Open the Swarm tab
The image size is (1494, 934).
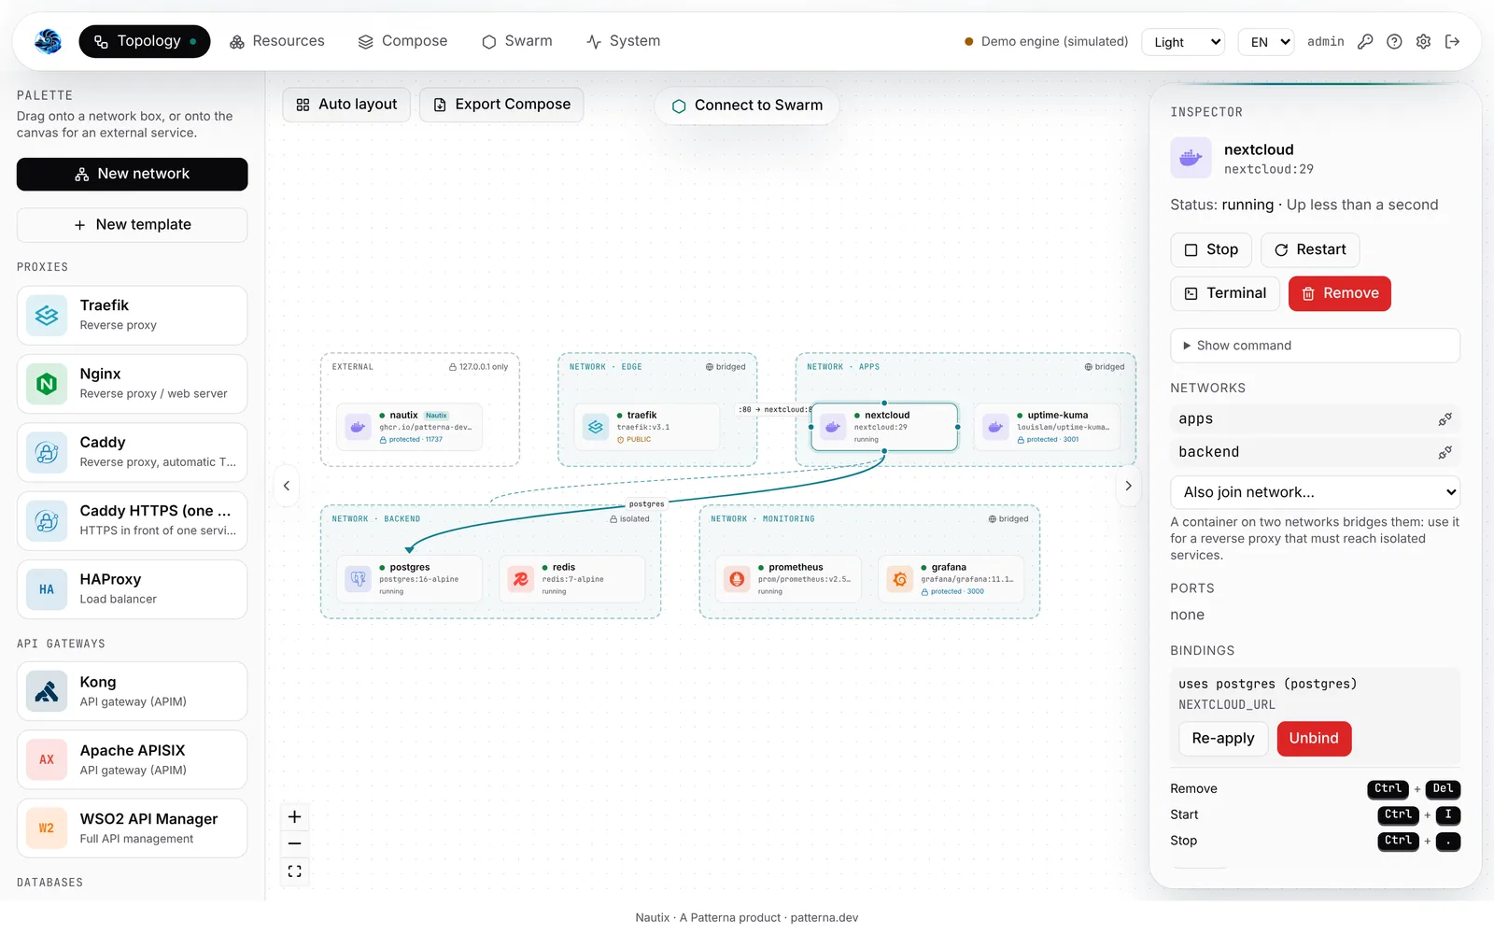(x=517, y=41)
